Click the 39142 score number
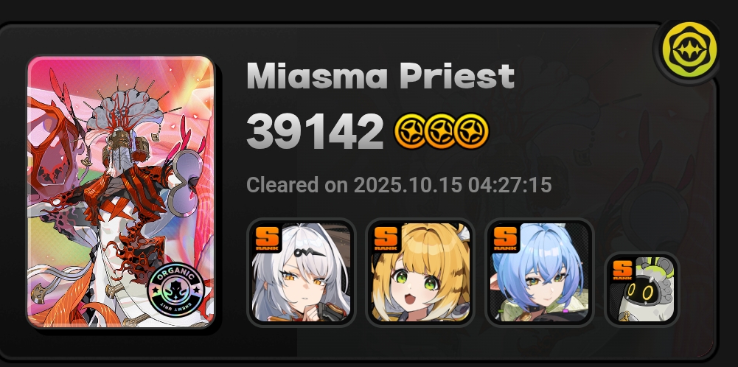 click(315, 131)
